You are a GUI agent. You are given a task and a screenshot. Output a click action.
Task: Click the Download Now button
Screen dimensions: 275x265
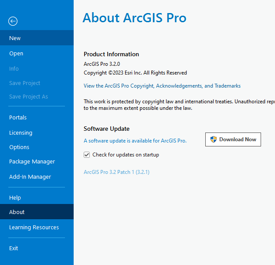tap(233, 139)
